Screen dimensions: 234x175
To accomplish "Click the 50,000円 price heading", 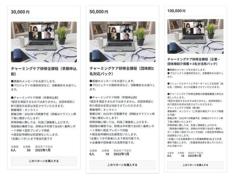I will point(99,12).
